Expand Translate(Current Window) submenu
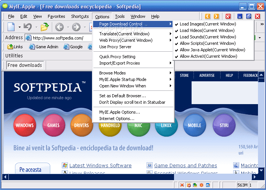 click(133, 34)
